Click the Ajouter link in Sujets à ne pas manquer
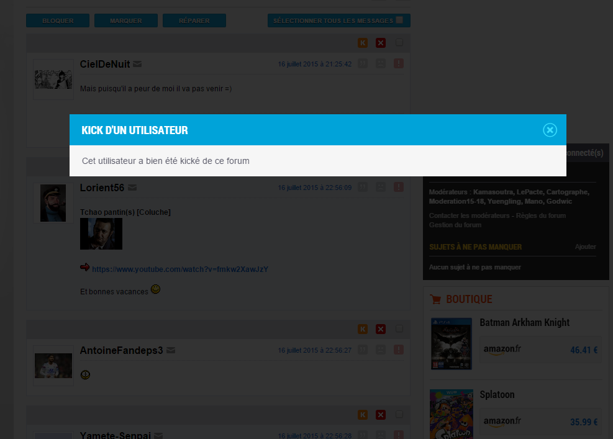Screen dimensions: 613x439 [x=585, y=247]
